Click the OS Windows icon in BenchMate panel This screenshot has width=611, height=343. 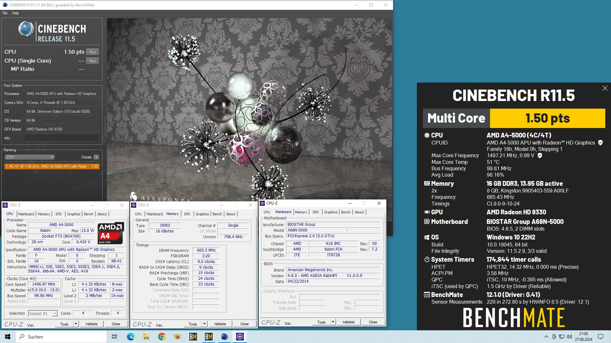(427, 237)
